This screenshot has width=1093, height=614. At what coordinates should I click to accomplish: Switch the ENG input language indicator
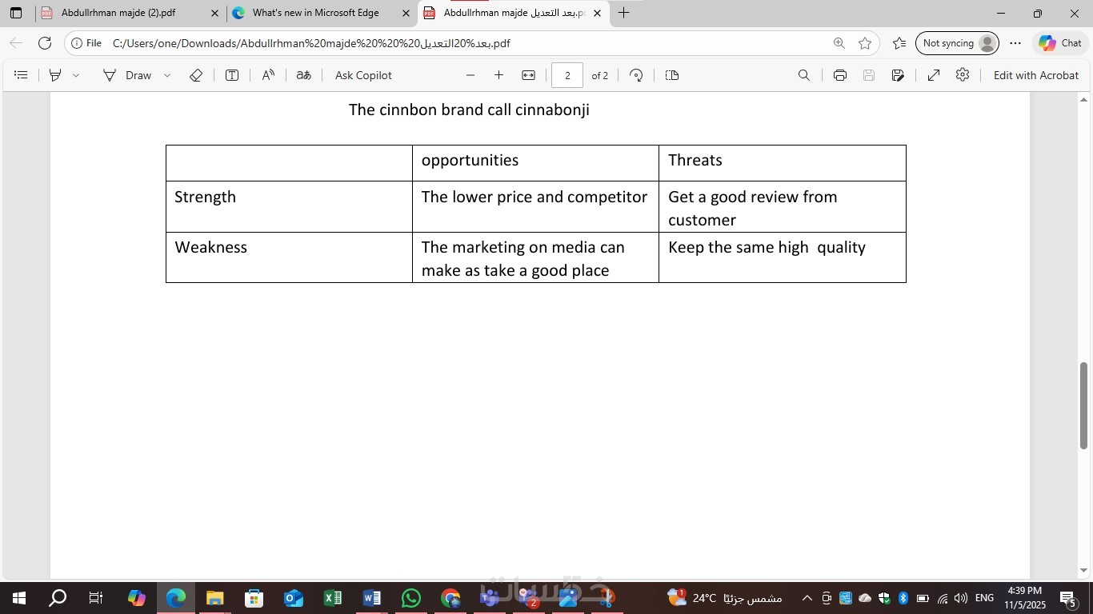click(x=984, y=598)
